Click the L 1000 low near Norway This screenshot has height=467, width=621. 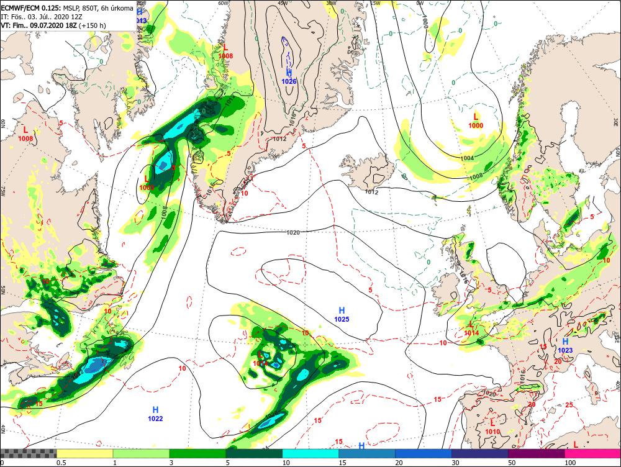point(476,121)
